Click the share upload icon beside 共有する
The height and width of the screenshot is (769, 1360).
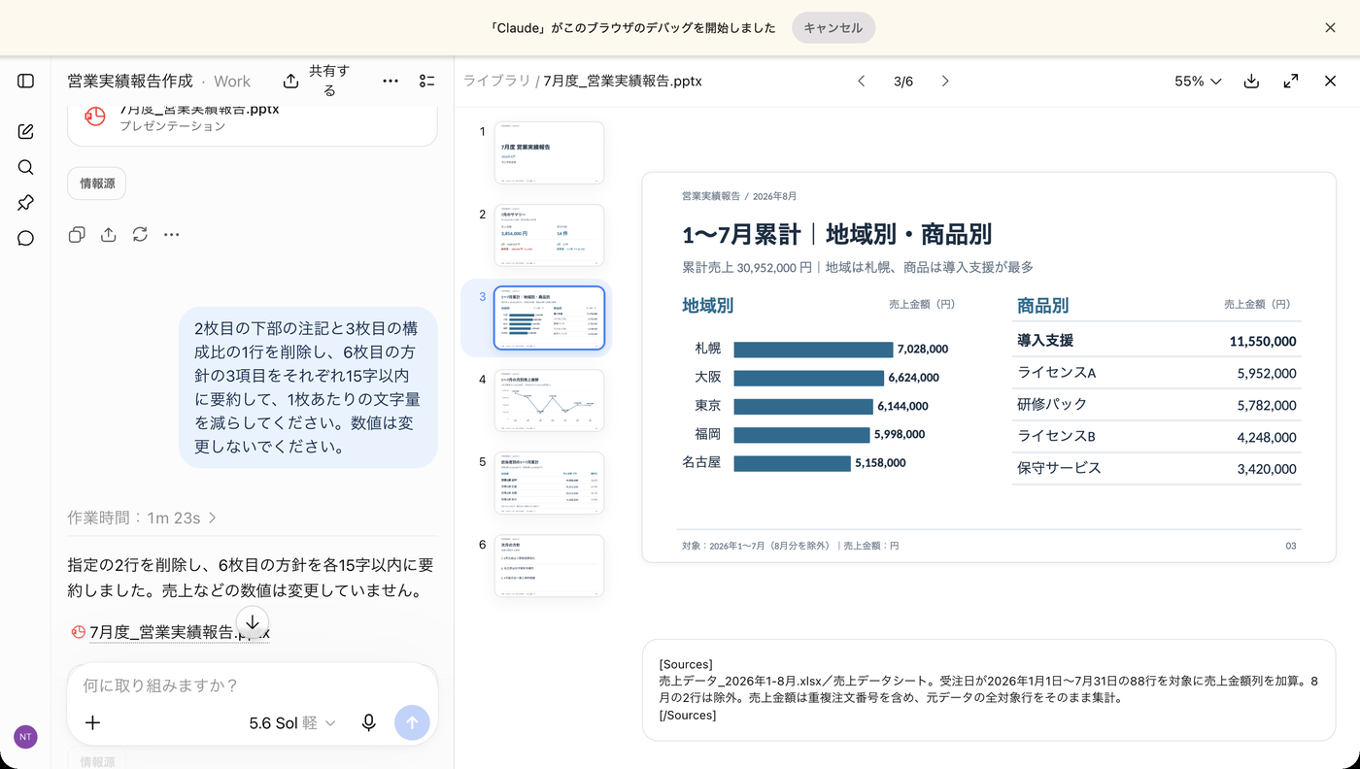click(290, 81)
